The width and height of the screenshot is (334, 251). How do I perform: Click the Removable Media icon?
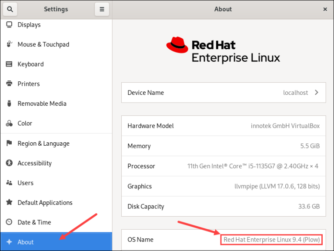coord(9,104)
